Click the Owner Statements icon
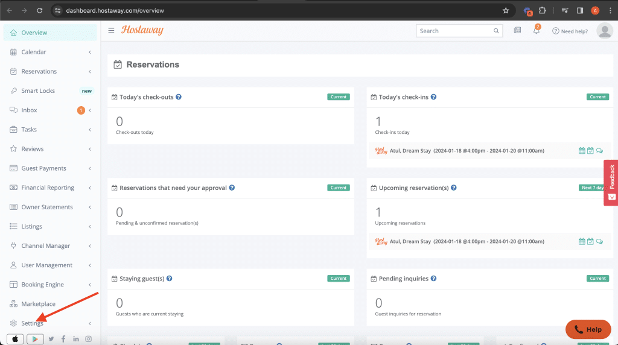The image size is (618, 345). (13, 207)
